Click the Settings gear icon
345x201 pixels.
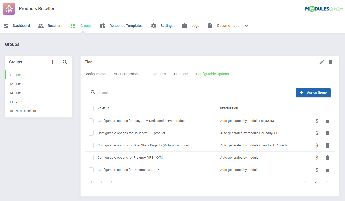(x=153, y=26)
